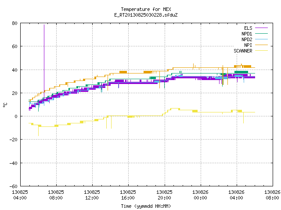Click the chart title 'Temperature for MEX'

pyautogui.click(x=146, y=9)
